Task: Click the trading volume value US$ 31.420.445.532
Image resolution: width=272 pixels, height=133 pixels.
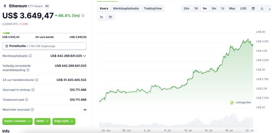Action: point(71,80)
